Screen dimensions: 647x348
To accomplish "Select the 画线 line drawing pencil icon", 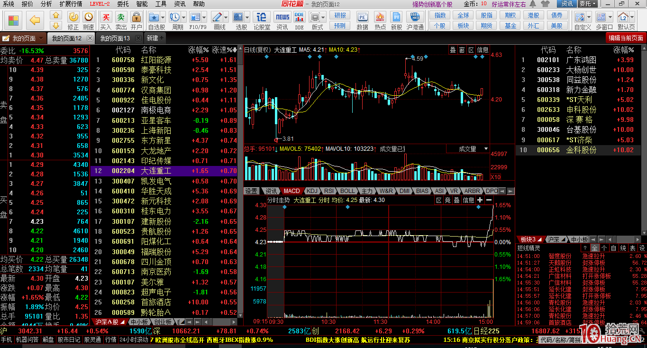I will pyautogui.click(x=218, y=18).
